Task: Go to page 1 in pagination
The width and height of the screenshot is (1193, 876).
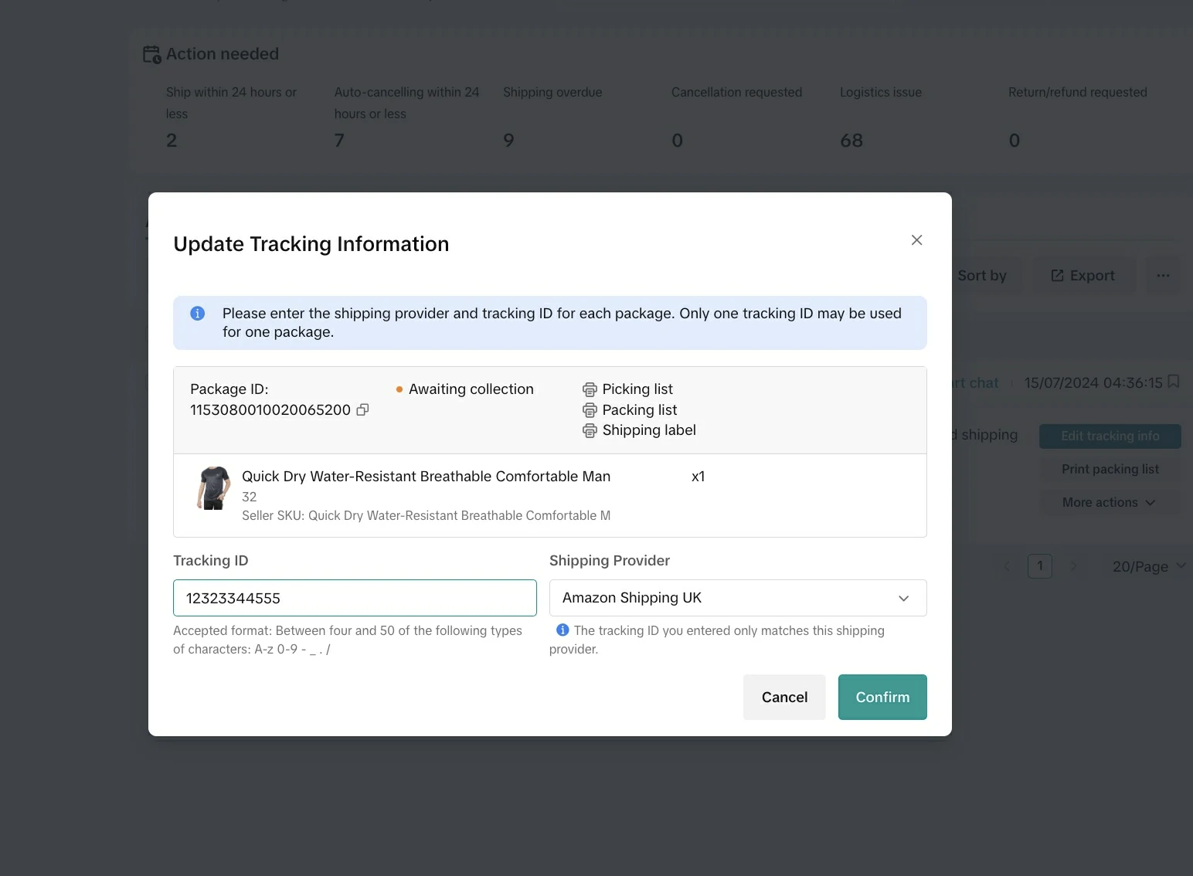Action: click(x=1039, y=566)
